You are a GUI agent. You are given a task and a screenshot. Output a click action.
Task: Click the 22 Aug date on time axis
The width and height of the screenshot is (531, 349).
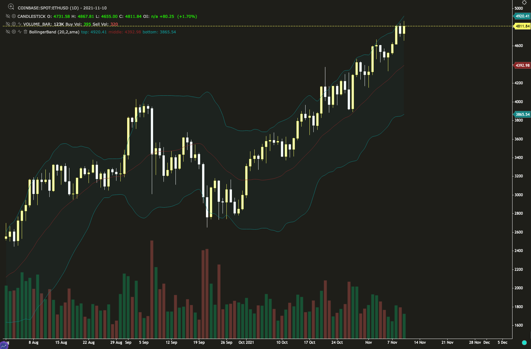[89, 343]
